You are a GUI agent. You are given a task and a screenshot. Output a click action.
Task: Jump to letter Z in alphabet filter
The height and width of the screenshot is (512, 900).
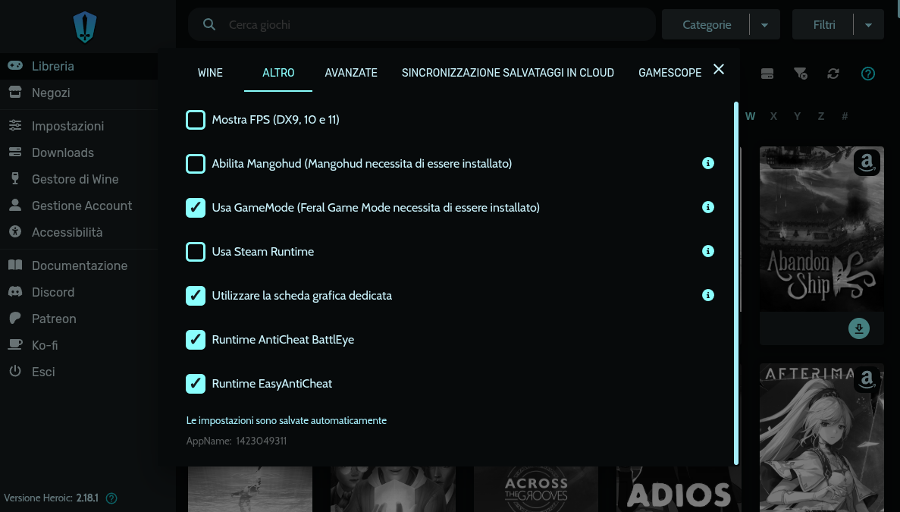(821, 116)
